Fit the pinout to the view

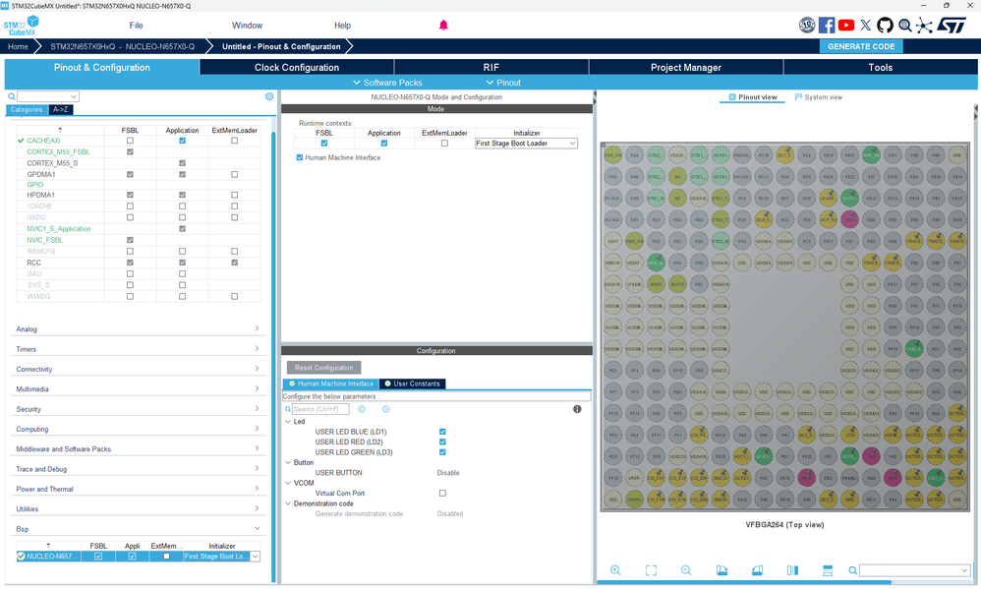651,570
